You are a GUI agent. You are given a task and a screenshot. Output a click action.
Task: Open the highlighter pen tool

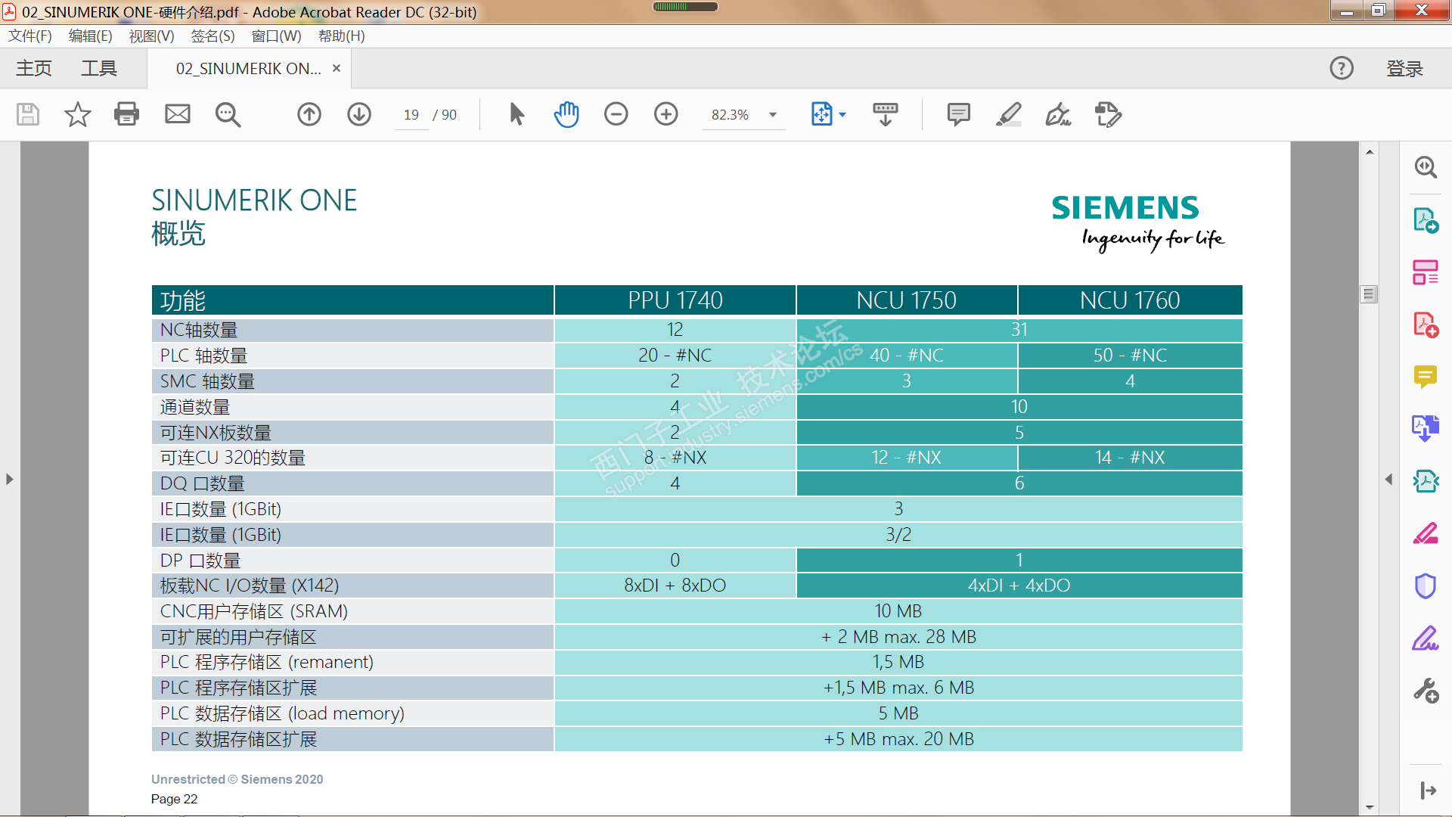point(1008,114)
